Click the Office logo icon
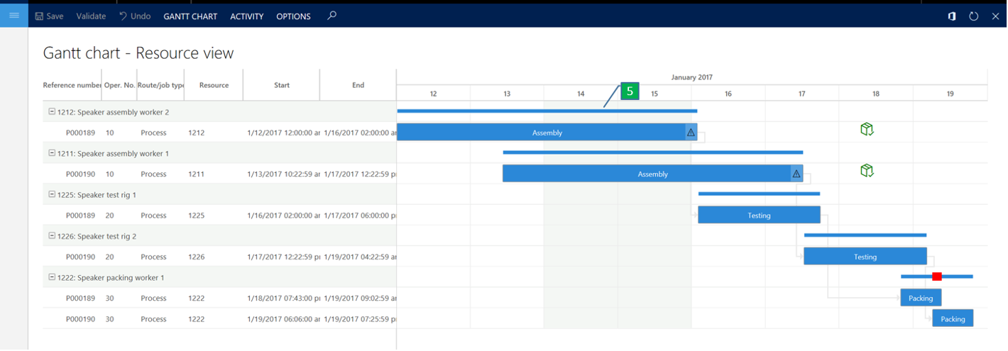Screen dimensions: 1008x351 [952, 16]
